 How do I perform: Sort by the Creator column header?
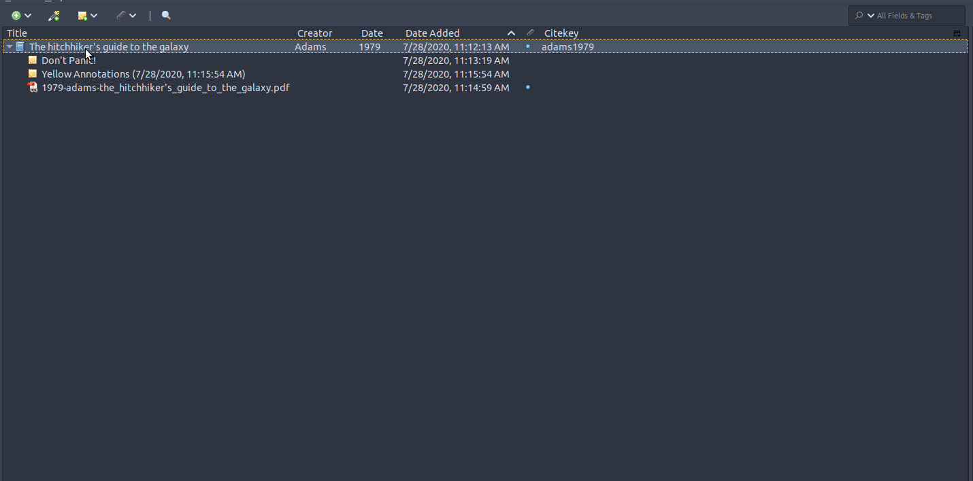click(315, 33)
